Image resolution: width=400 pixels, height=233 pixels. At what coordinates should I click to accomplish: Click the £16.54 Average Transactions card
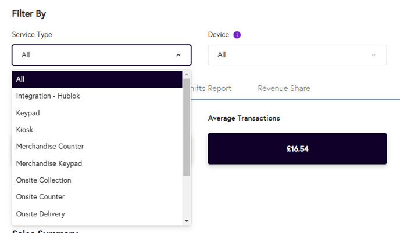[x=297, y=149]
